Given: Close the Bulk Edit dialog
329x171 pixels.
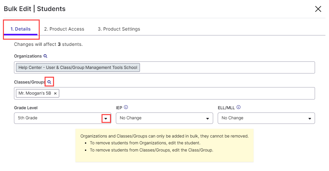Looking at the screenshot, I should pos(318,9).
